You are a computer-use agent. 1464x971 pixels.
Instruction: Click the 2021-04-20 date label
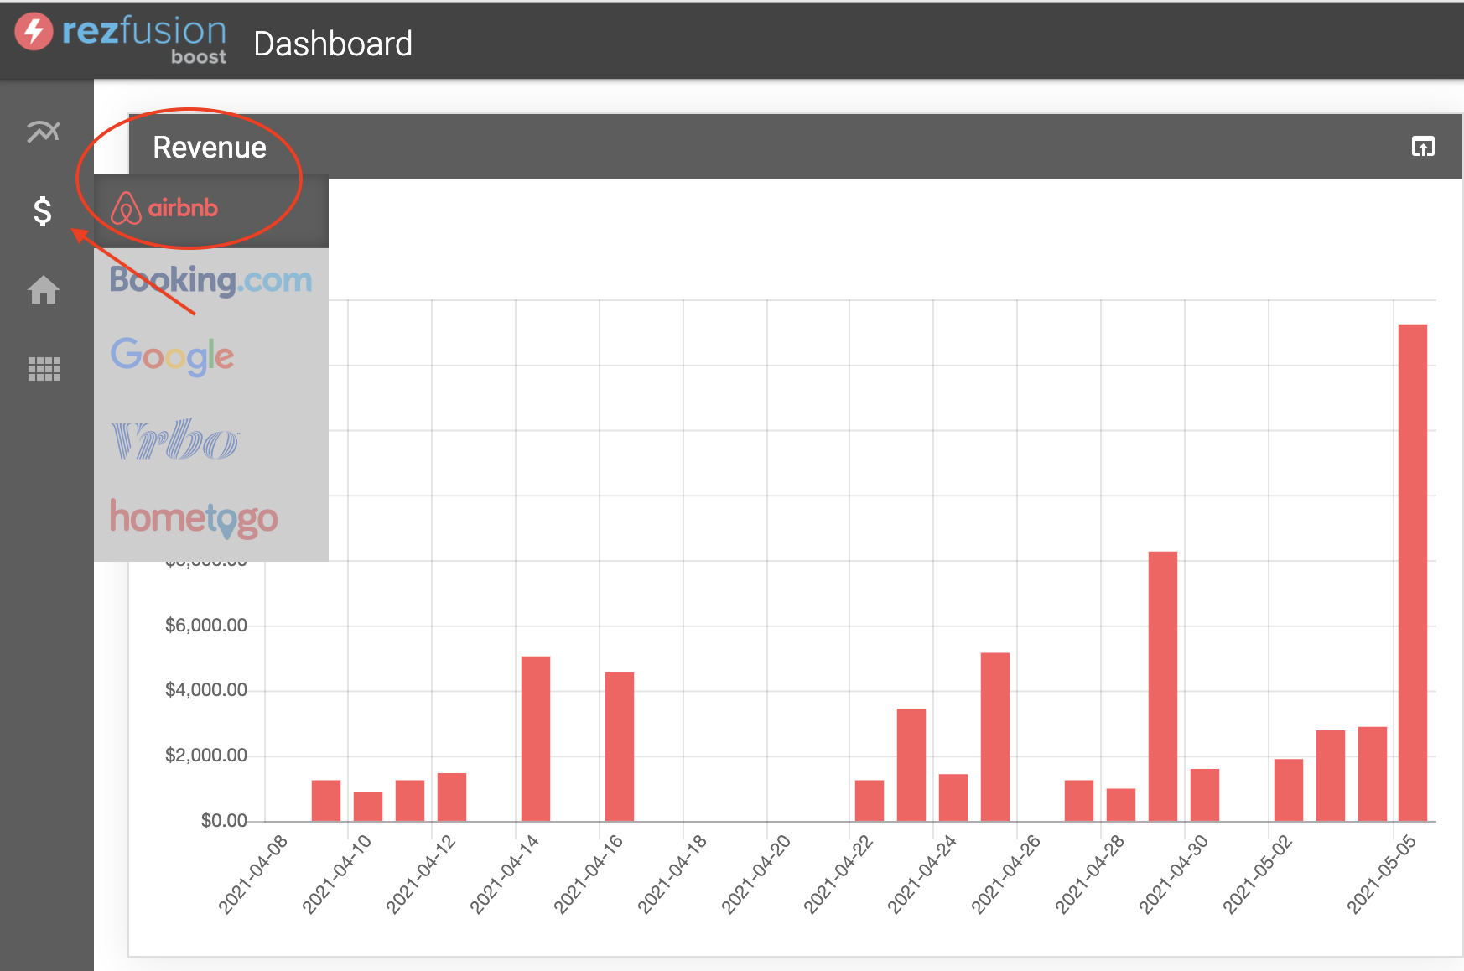[756, 874]
